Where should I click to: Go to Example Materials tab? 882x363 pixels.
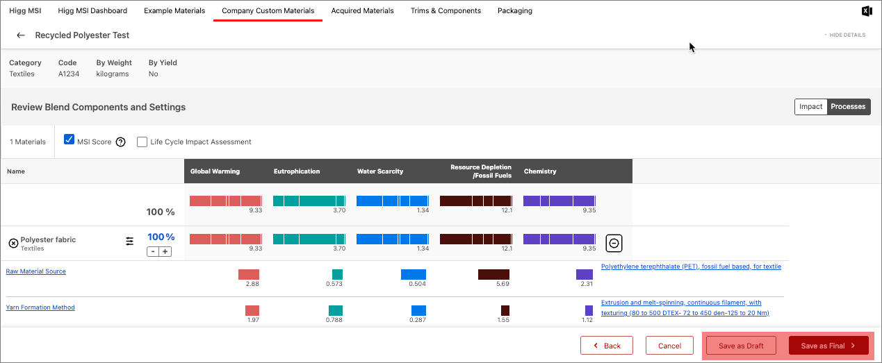click(x=174, y=11)
